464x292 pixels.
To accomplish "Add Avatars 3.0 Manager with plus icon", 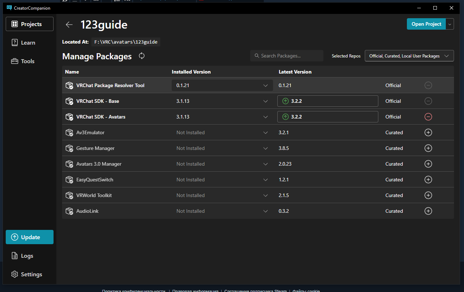I will pos(428,164).
